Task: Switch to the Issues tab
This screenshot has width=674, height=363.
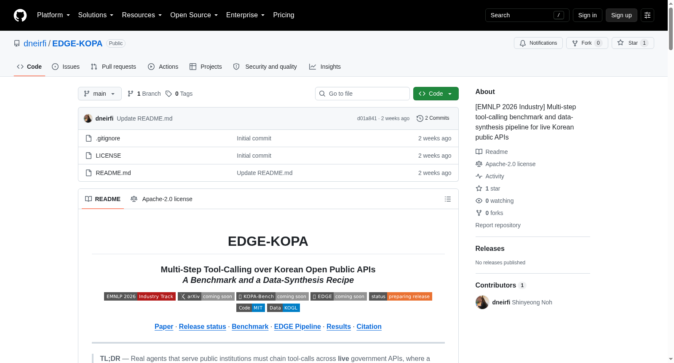Action: (66, 67)
